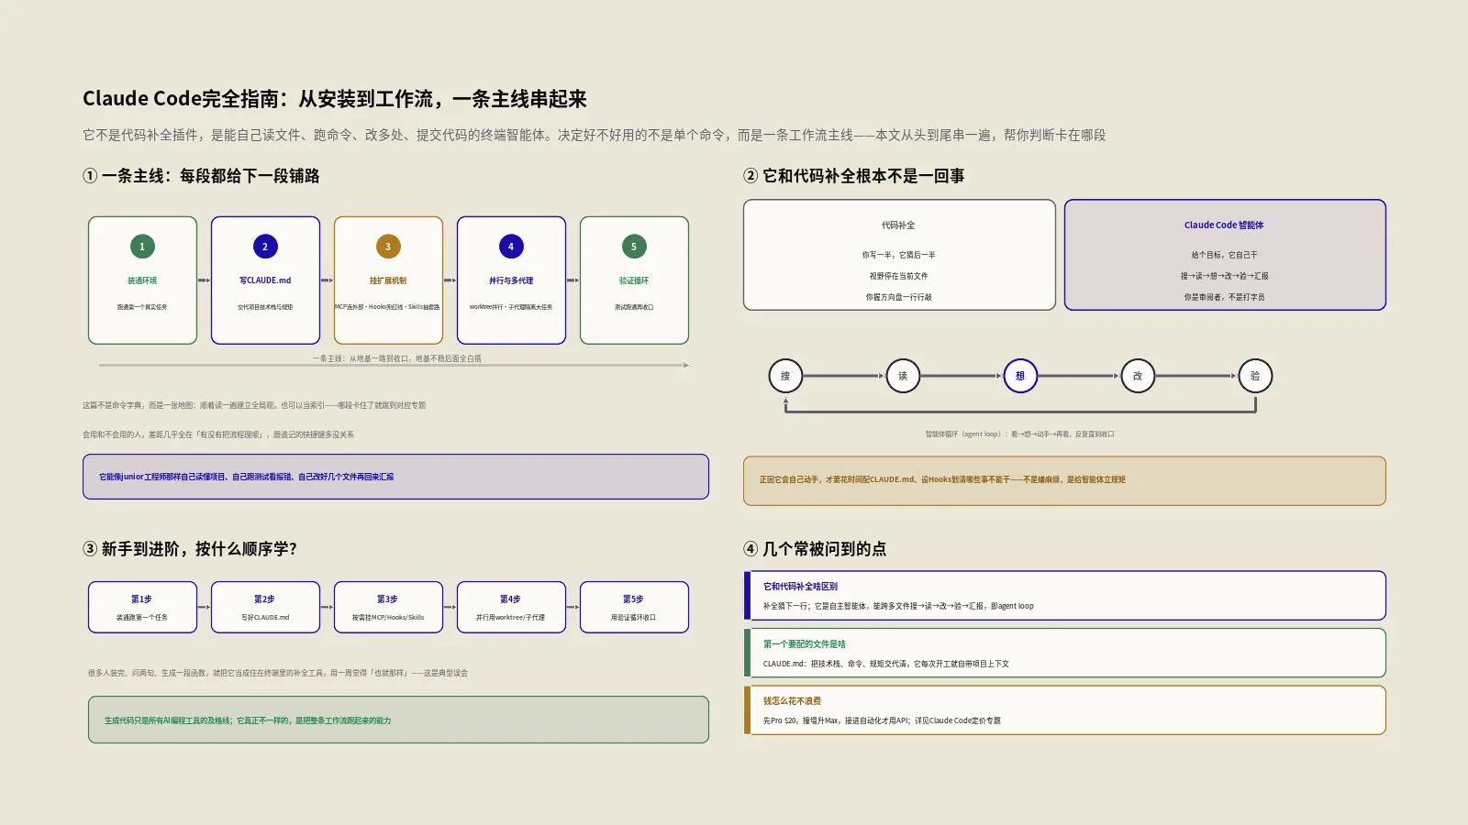Click the text 跑通第一个真实任务
Viewport: 1468px width, 825px height.
[142, 307]
